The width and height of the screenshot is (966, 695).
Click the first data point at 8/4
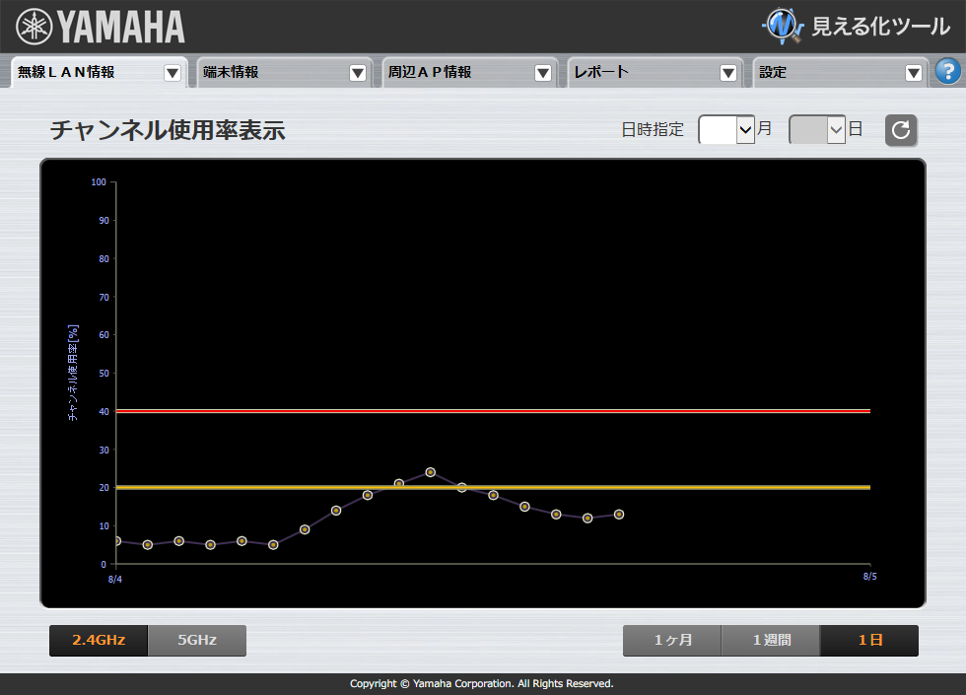(117, 541)
